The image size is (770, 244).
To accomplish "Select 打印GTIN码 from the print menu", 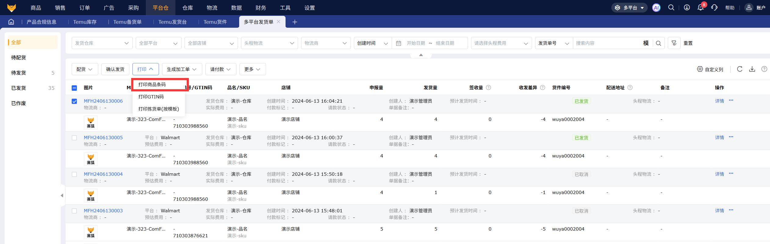I will [x=151, y=97].
